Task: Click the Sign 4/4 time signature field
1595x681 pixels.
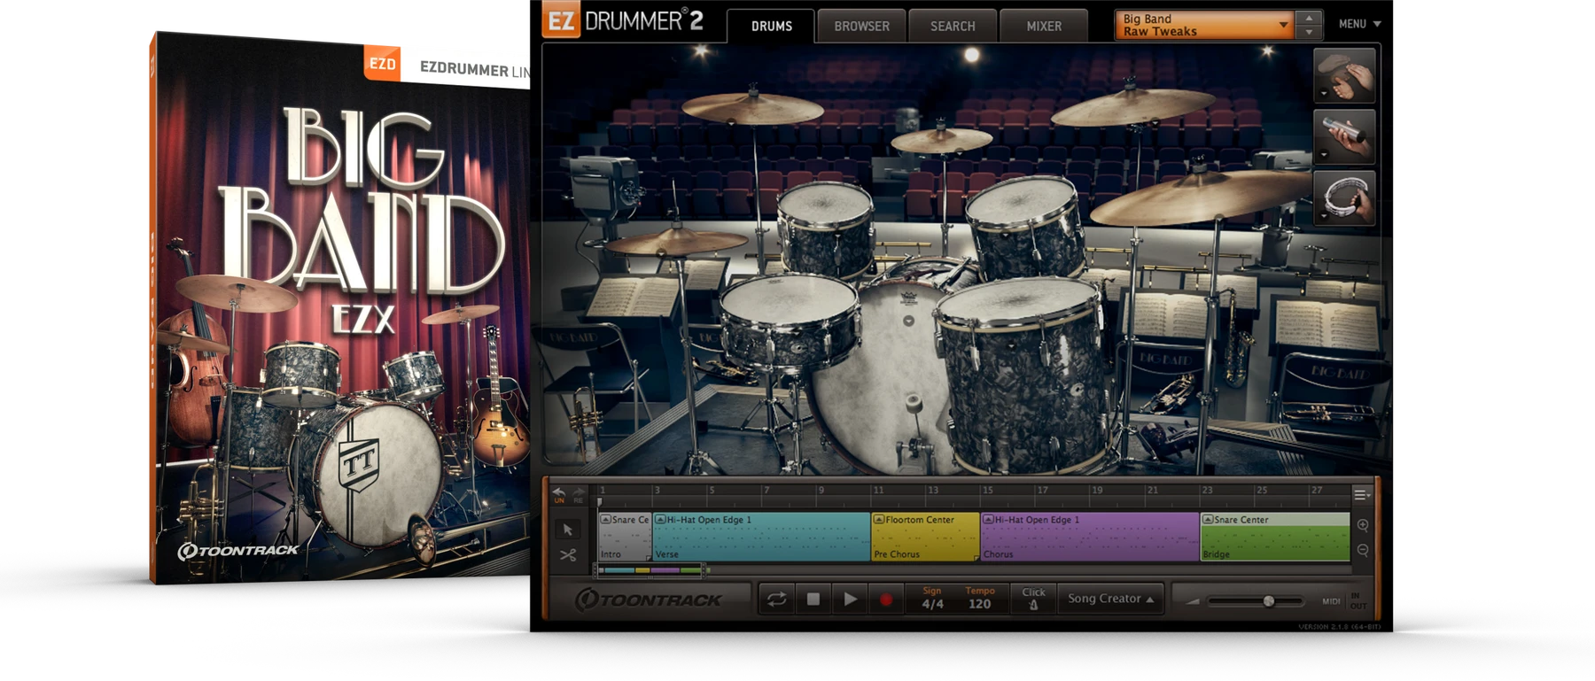Action: (932, 599)
